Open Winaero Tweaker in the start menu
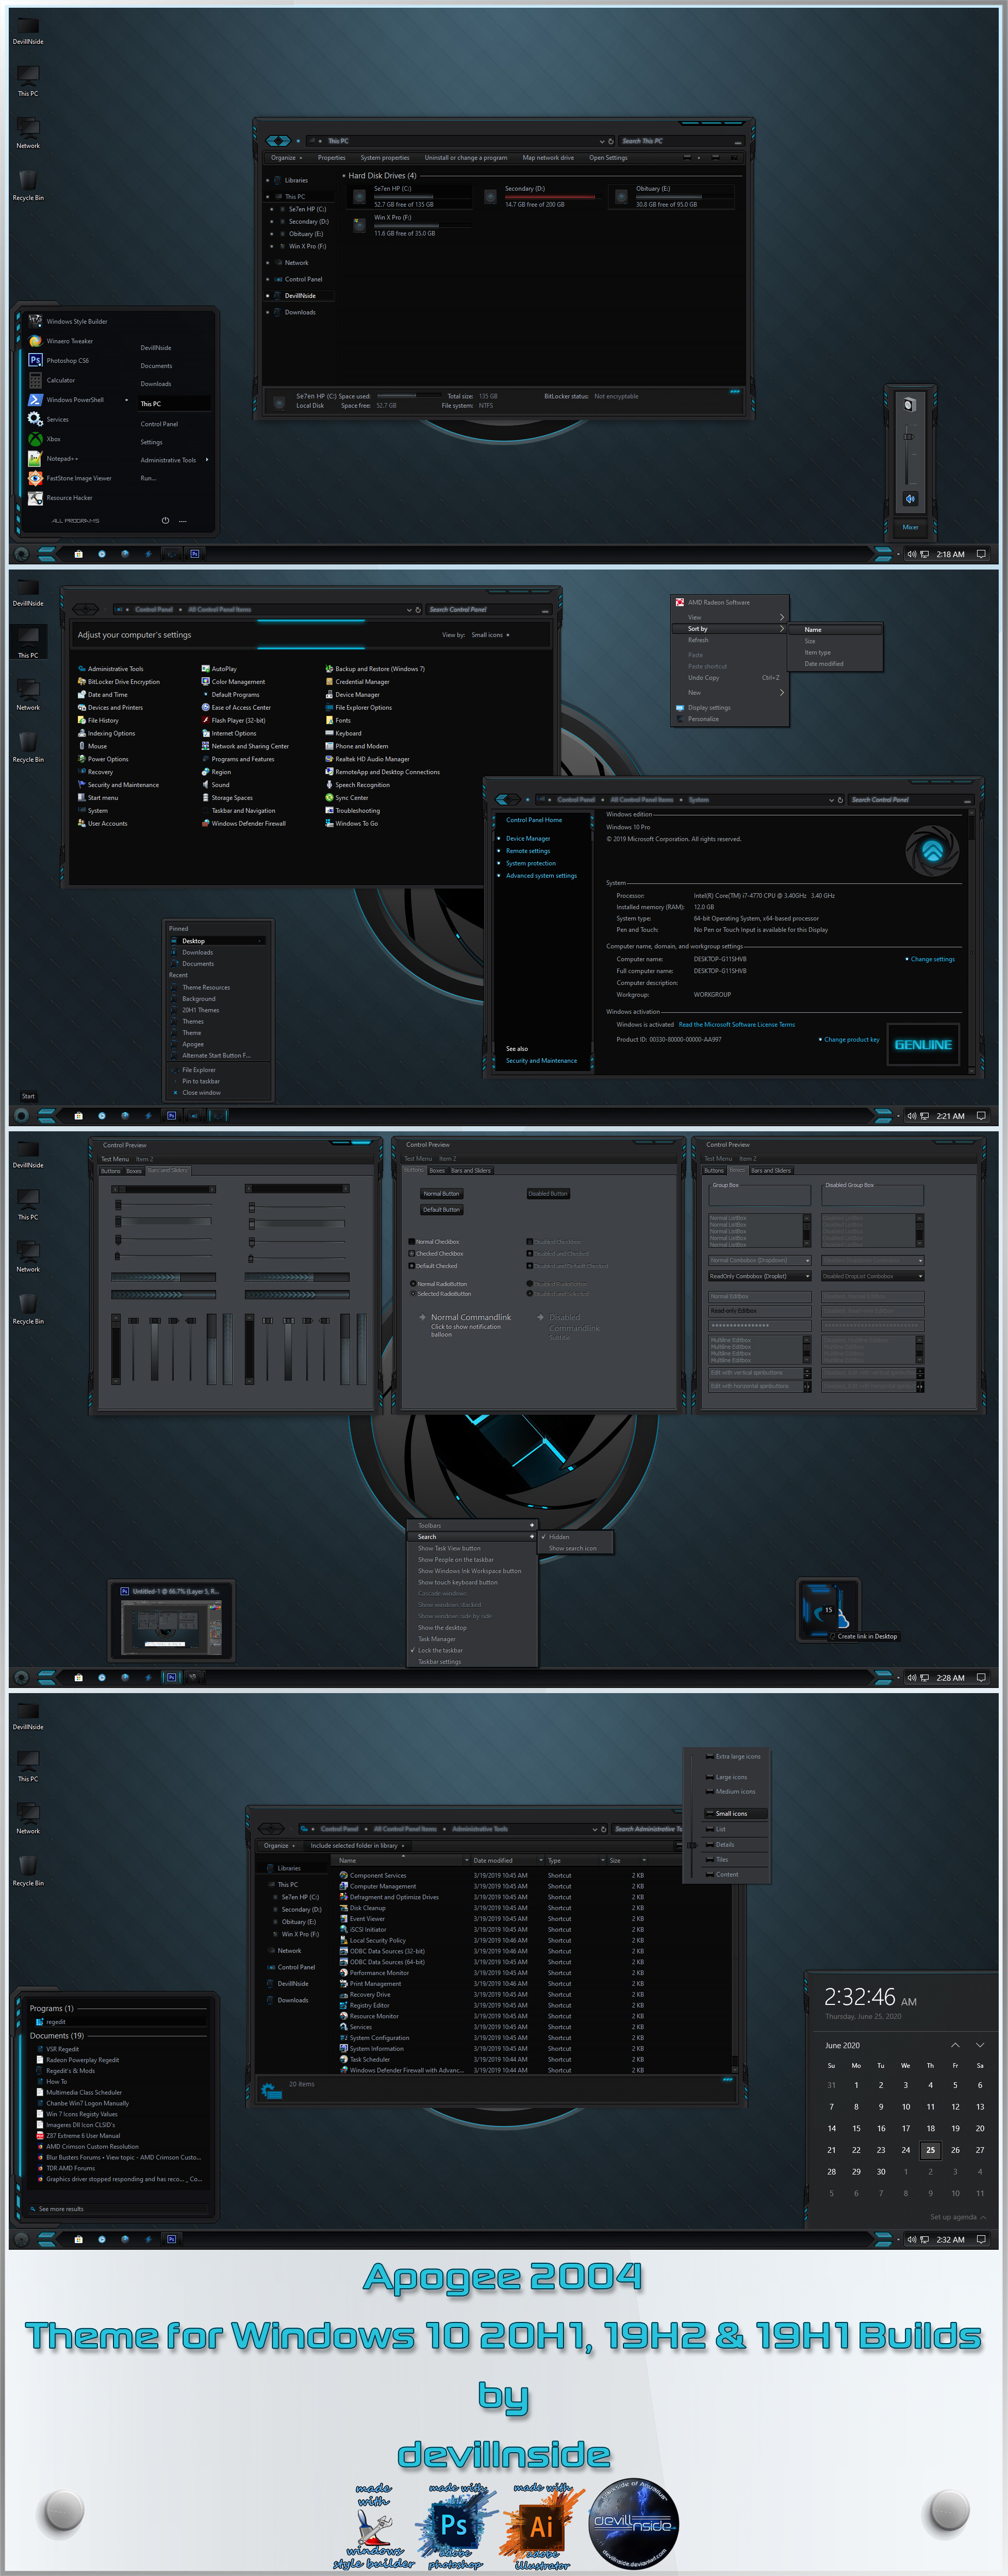Image resolution: width=1008 pixels, height=2576 pixels. pos(61,341)
